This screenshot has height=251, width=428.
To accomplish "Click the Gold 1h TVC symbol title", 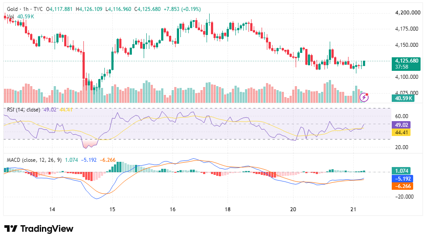I will coord(25,9).
